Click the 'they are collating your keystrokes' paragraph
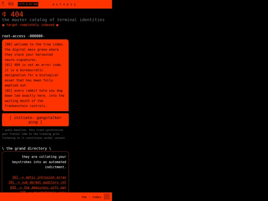The image size is (268, 201). 39,162
